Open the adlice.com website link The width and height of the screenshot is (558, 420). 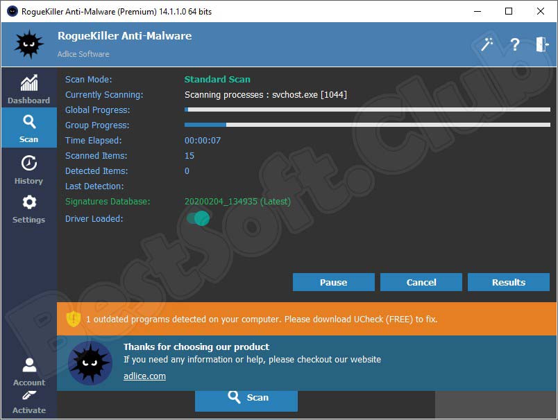point(144,376)
